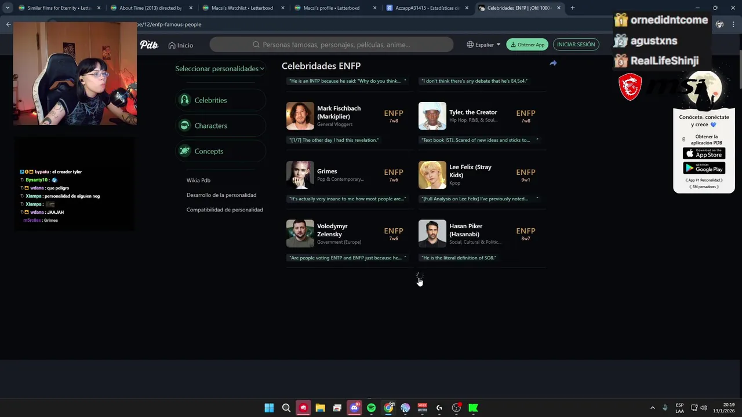Switch to Azzapp#31415 Estadísticas tab

pyautogui.click(x=427, y=8)
